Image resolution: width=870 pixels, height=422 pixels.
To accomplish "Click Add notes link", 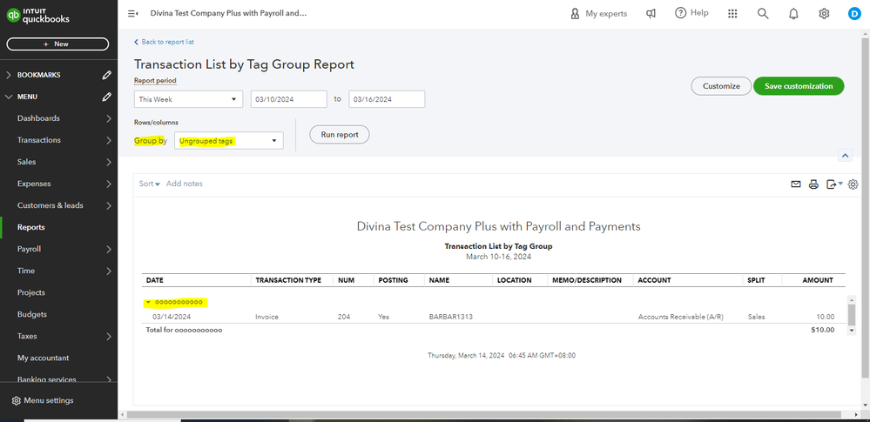I will tap(185, 184).
